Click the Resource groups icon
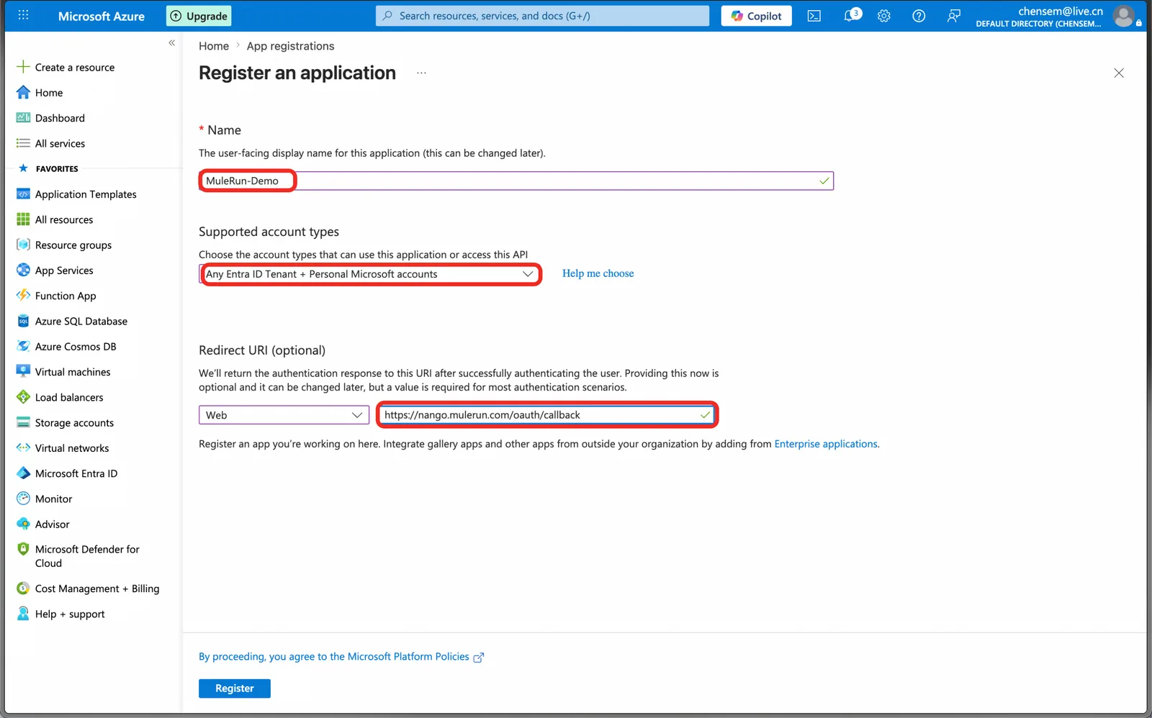The height and width of the screenshot is (718, 1152). pos(23,245)
